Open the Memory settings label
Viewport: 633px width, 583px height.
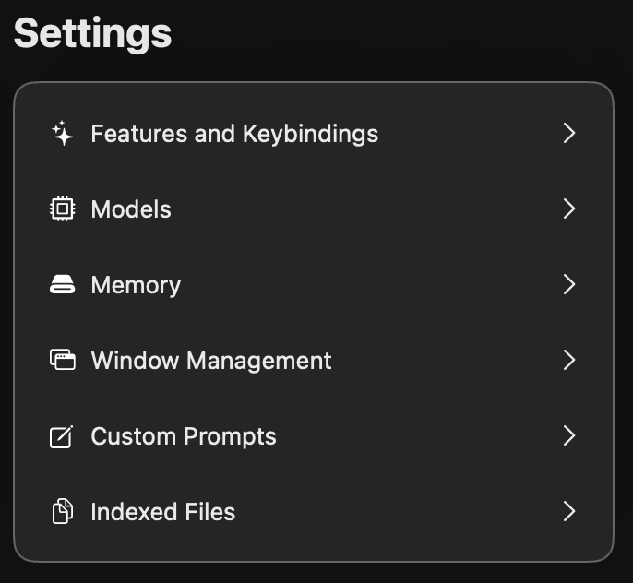(136, 286)
